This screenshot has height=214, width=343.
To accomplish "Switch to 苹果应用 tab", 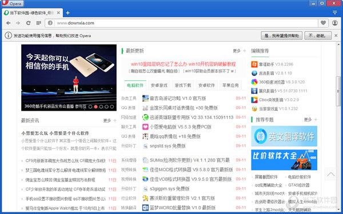I will pyautogui.click(x=230, y=86).
